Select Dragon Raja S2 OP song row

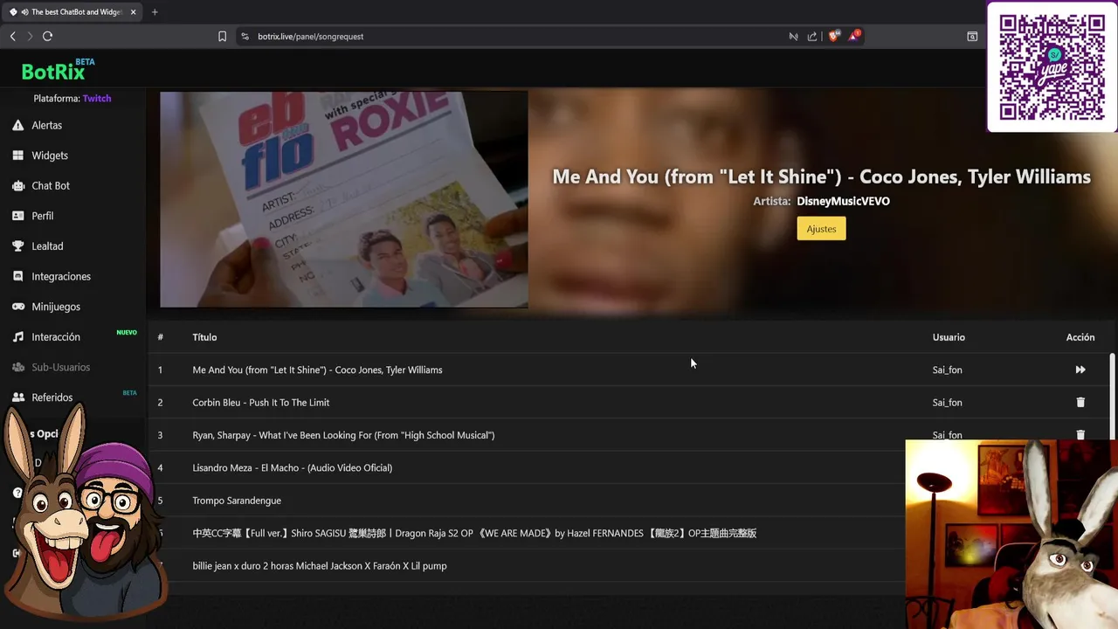coord(528,533)
